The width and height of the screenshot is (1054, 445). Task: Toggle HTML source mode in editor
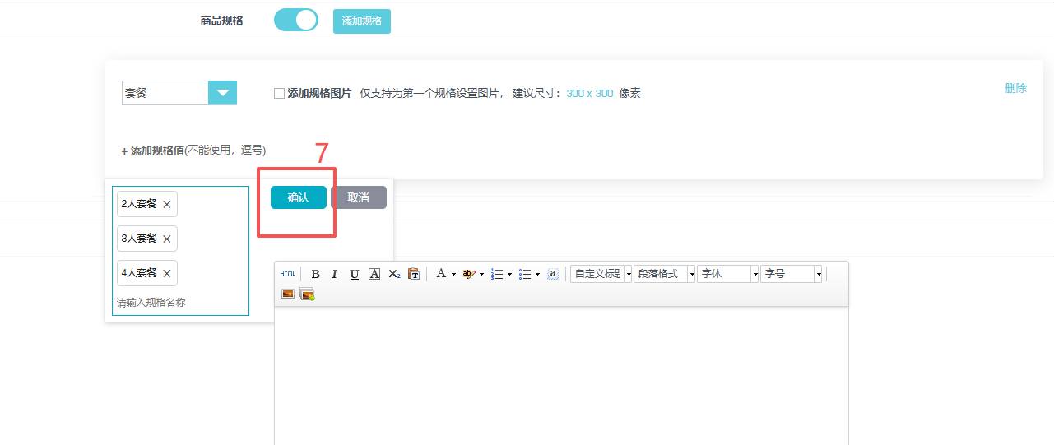(x=287, y=274)
